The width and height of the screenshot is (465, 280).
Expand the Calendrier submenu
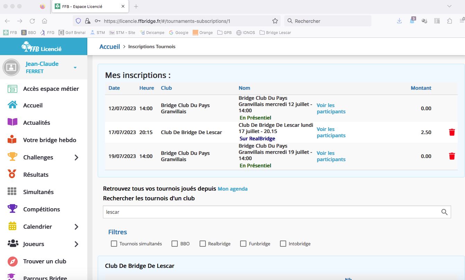coord(76,227)
